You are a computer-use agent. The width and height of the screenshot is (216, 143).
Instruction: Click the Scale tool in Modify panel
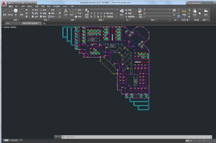(x=43, y=16)
